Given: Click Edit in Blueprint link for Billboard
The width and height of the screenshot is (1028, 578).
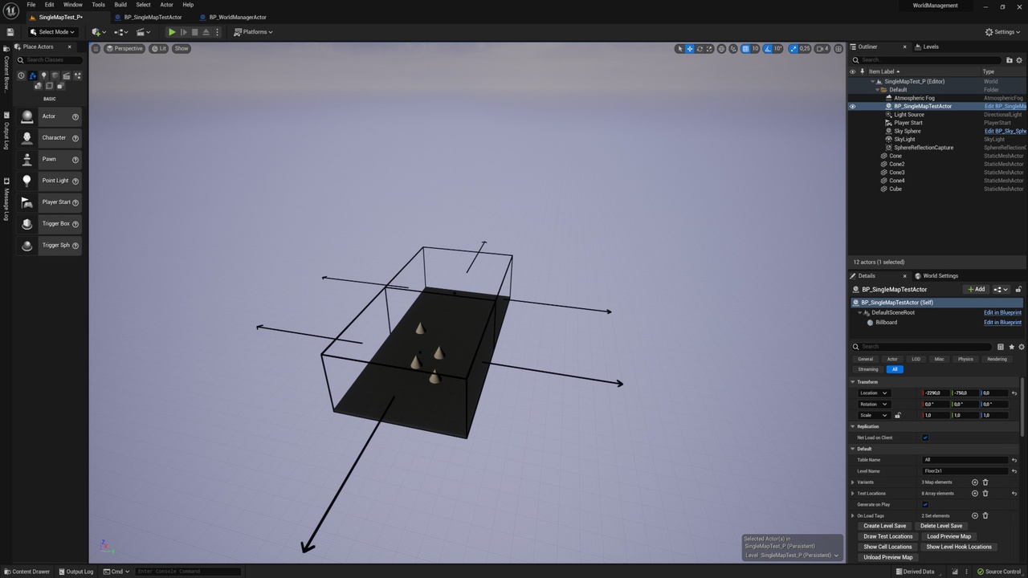Looking at the screenshot, I should point(1002,323).
